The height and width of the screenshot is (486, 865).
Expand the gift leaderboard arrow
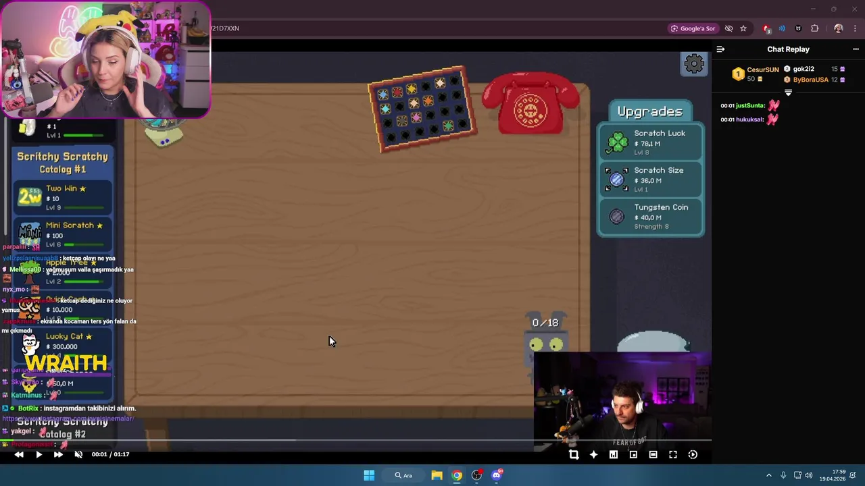coord(788,92)
